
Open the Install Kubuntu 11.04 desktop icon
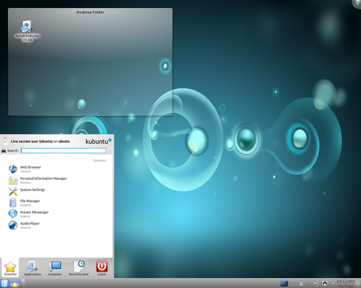(25, 27)
